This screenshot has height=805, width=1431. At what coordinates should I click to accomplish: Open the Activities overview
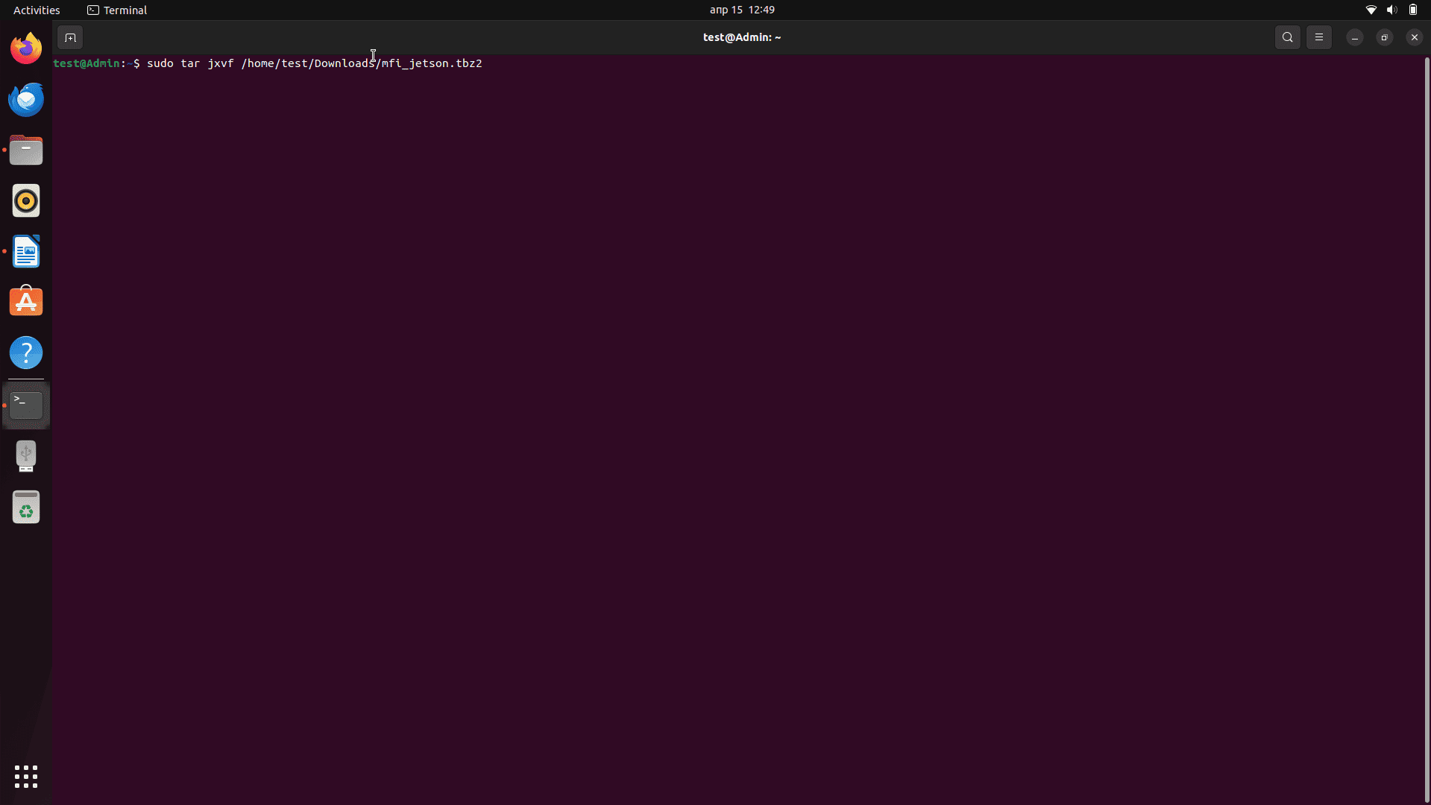tap(37, 10)
